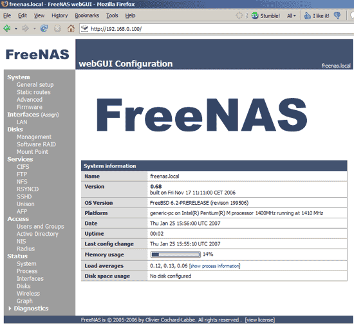Image resolution: width=354 pixels, height=324 pixels.
Task: Open Users and Groups page
Action: click(x=41, y=226)
